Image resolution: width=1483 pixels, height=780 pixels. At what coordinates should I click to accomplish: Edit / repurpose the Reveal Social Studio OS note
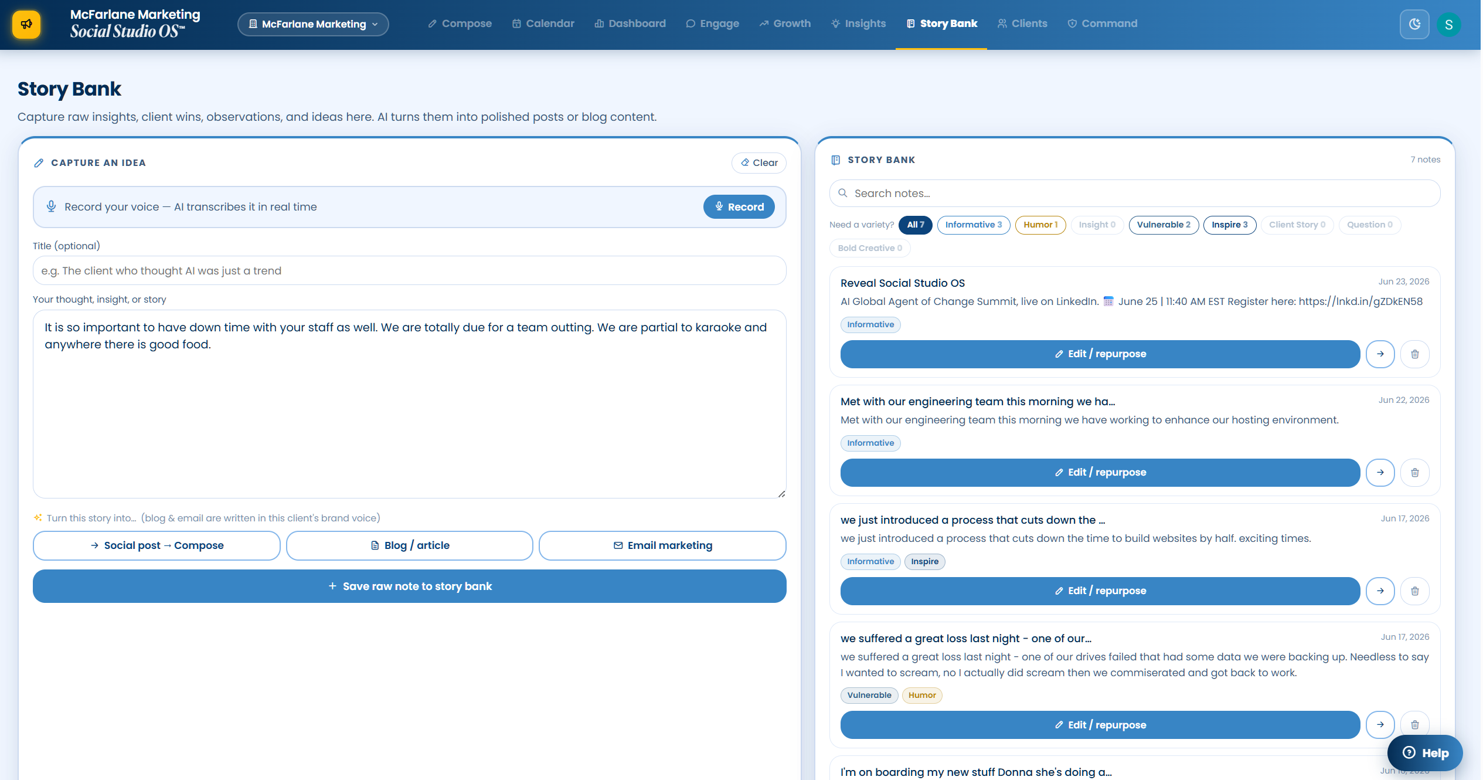coord(1100,354)
